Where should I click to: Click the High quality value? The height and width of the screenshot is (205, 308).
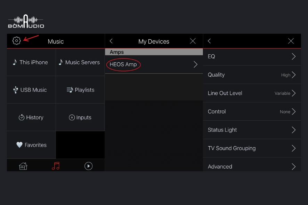[x=286, y=75]
